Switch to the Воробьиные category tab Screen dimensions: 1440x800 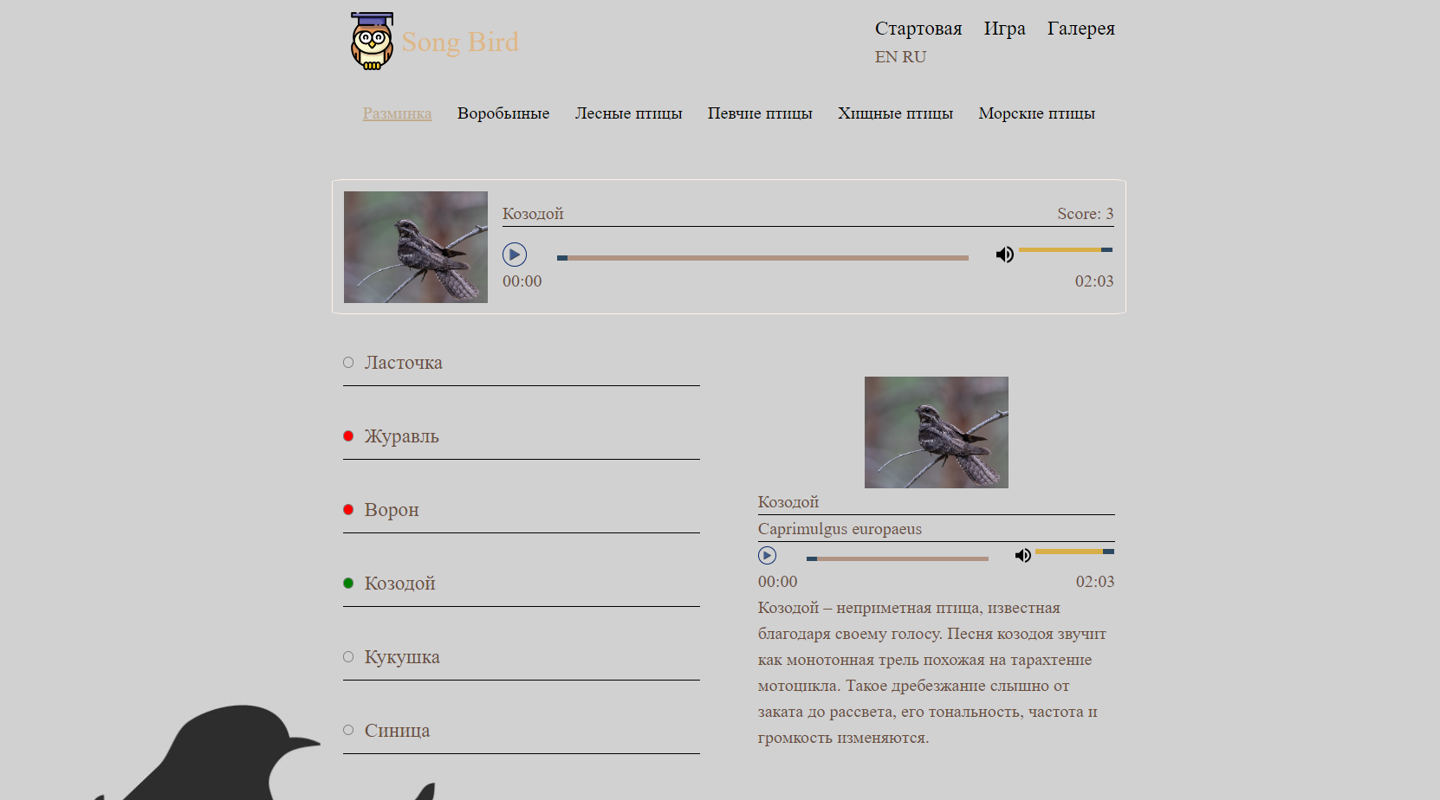point(503,113)
